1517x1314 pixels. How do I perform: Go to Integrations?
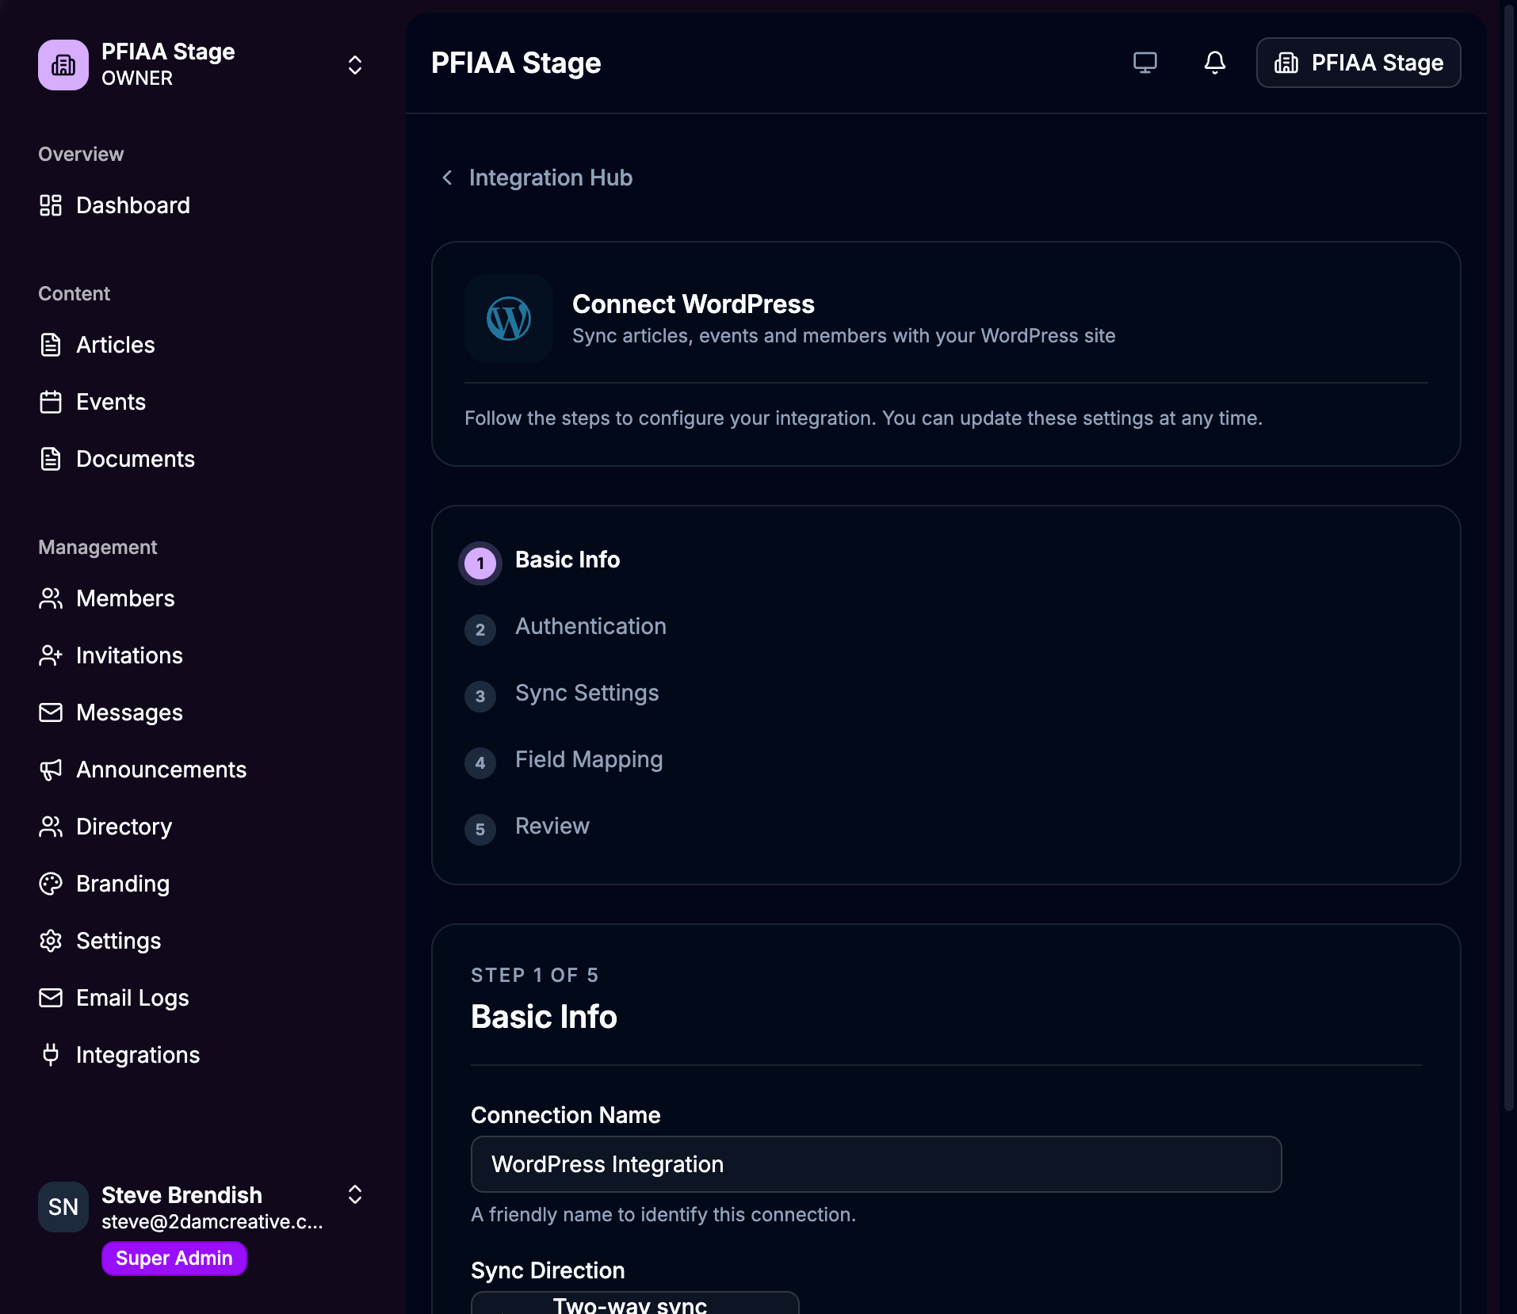click(138, 1055)
